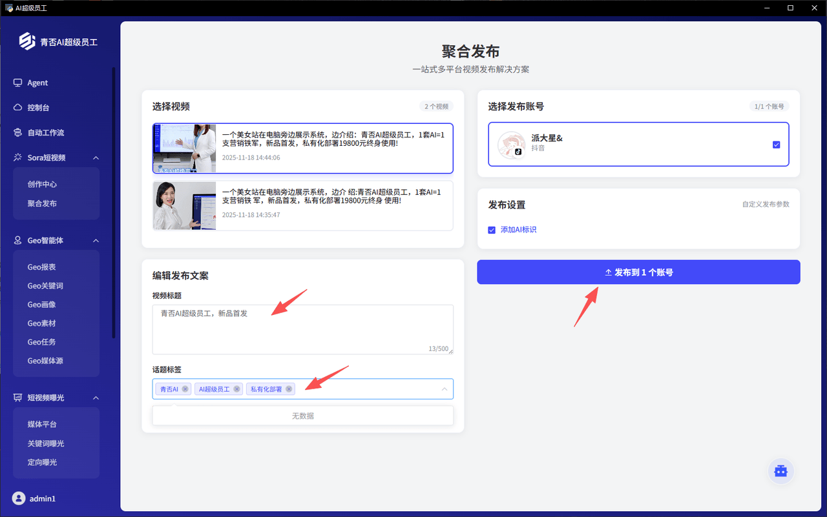The width and height of the screenshot is (827, 517).
Task: Click the 青否AI超级员工 logo icon
Action: tap(27, 42)
